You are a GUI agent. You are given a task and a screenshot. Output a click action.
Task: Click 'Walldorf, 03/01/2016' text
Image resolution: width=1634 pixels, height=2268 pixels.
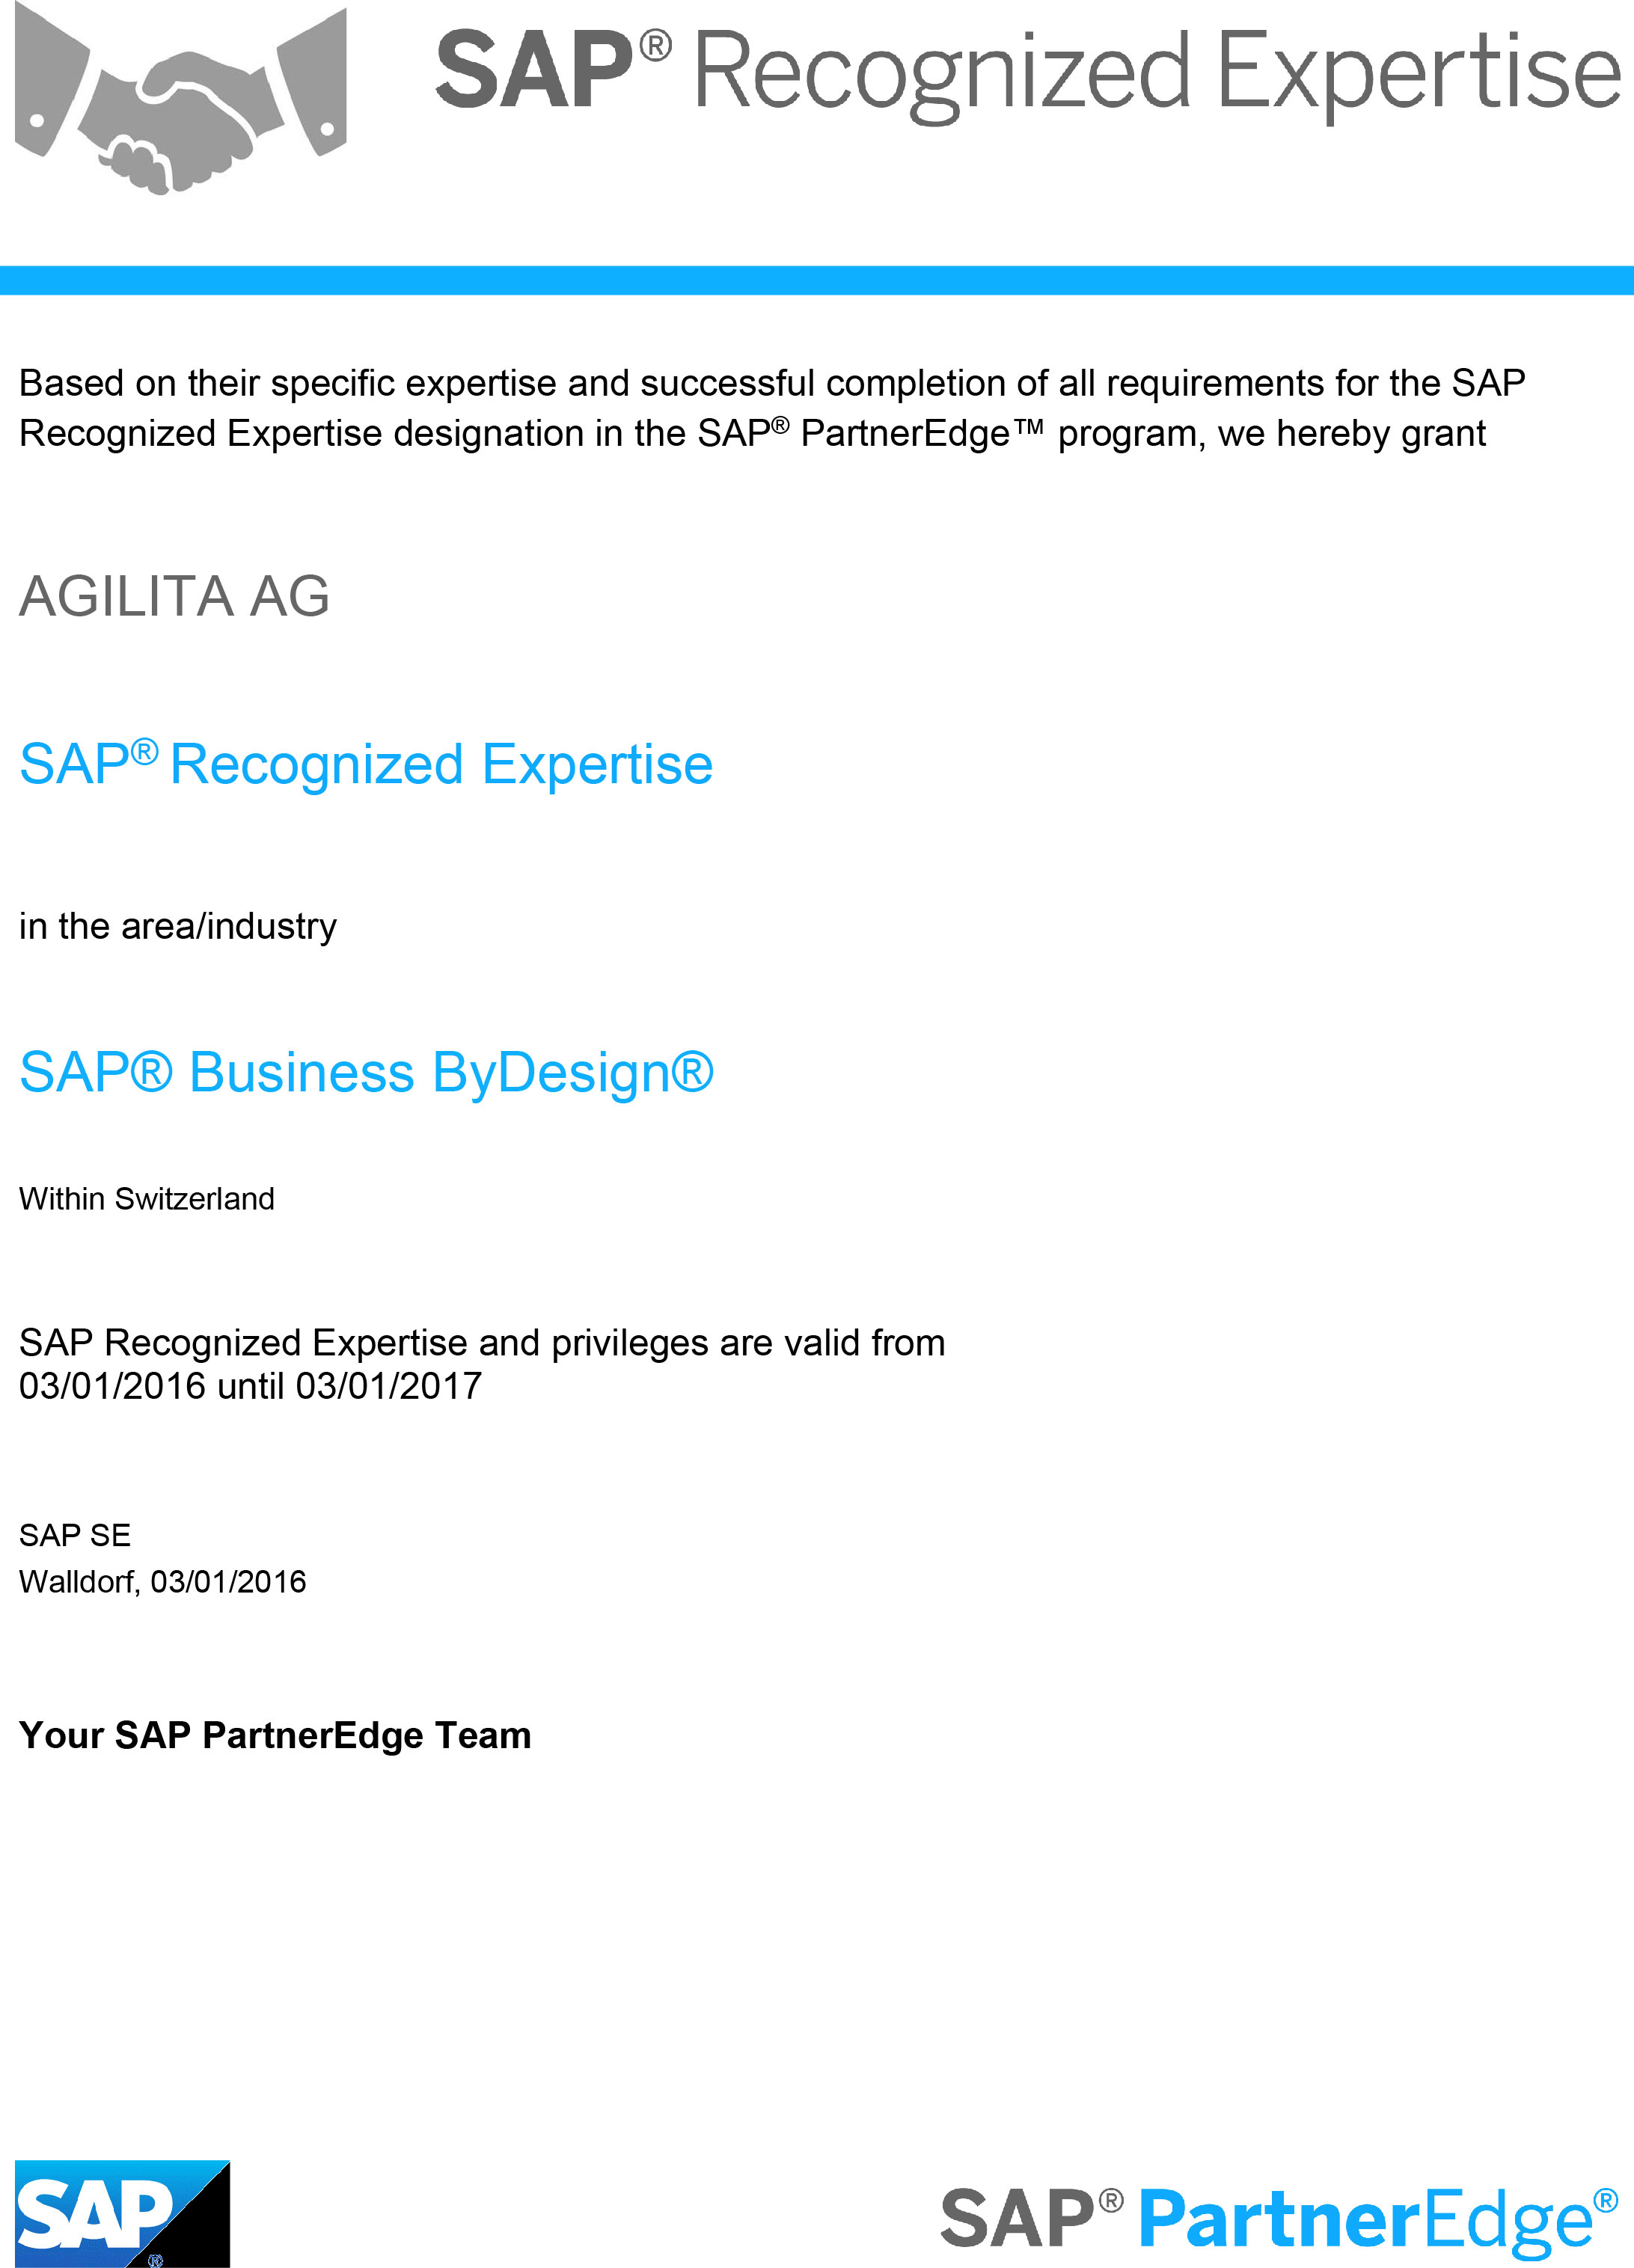163,1582
